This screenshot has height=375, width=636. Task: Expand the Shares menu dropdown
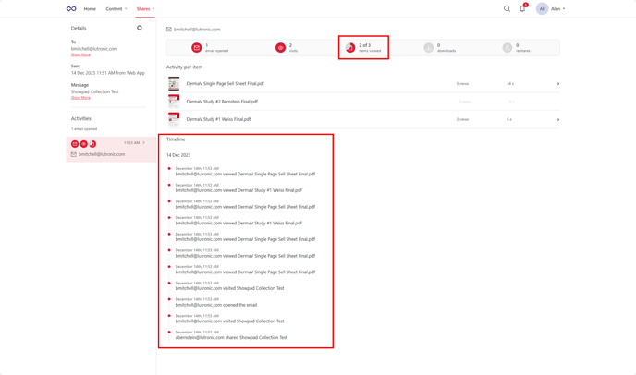pos(145,9)
